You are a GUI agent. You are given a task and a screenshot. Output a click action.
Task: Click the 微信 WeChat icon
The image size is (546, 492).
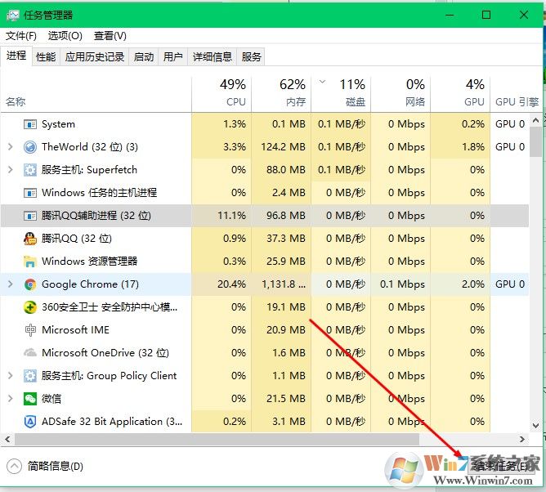point(30,399)
